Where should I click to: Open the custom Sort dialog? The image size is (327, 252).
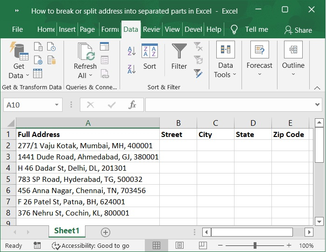149,57
